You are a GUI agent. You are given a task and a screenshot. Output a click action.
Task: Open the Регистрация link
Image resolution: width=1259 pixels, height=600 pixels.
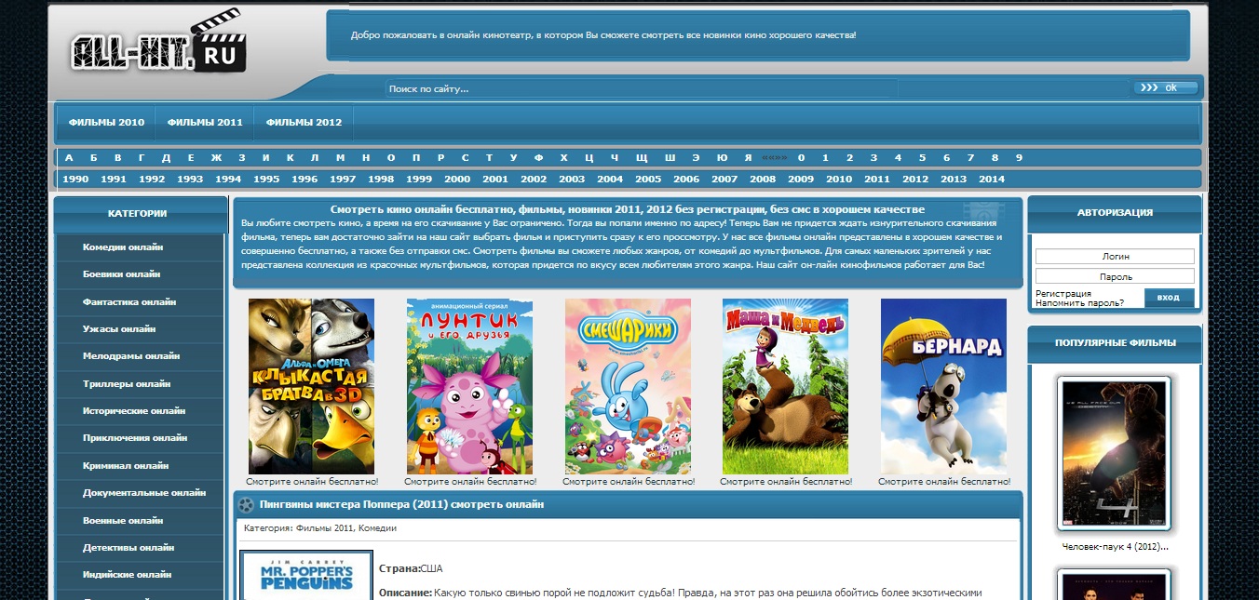[1062, 293]
